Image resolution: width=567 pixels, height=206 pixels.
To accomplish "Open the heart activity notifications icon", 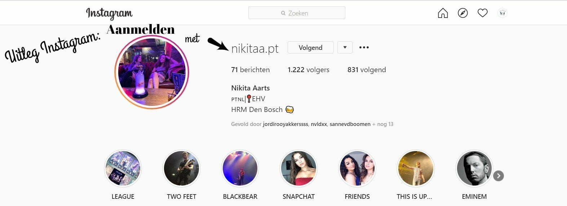I will (x=483, y=13).
